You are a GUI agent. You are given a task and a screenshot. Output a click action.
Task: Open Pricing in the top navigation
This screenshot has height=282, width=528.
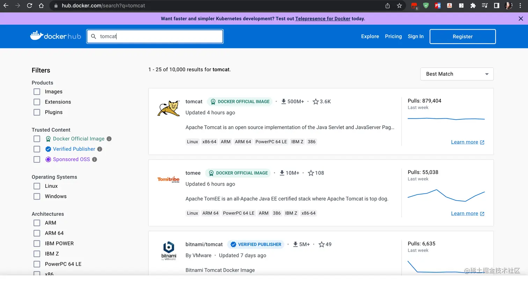point(393,36)
